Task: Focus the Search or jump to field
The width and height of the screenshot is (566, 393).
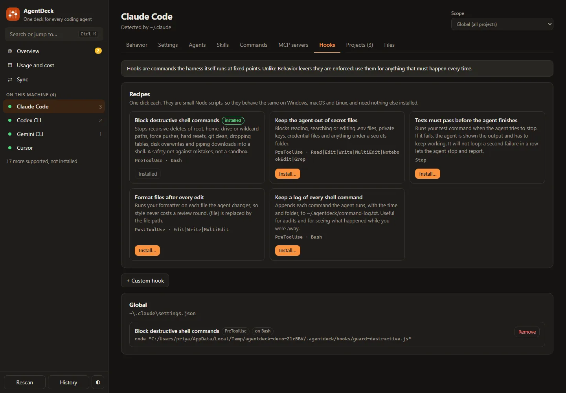Action: point(54,34)
